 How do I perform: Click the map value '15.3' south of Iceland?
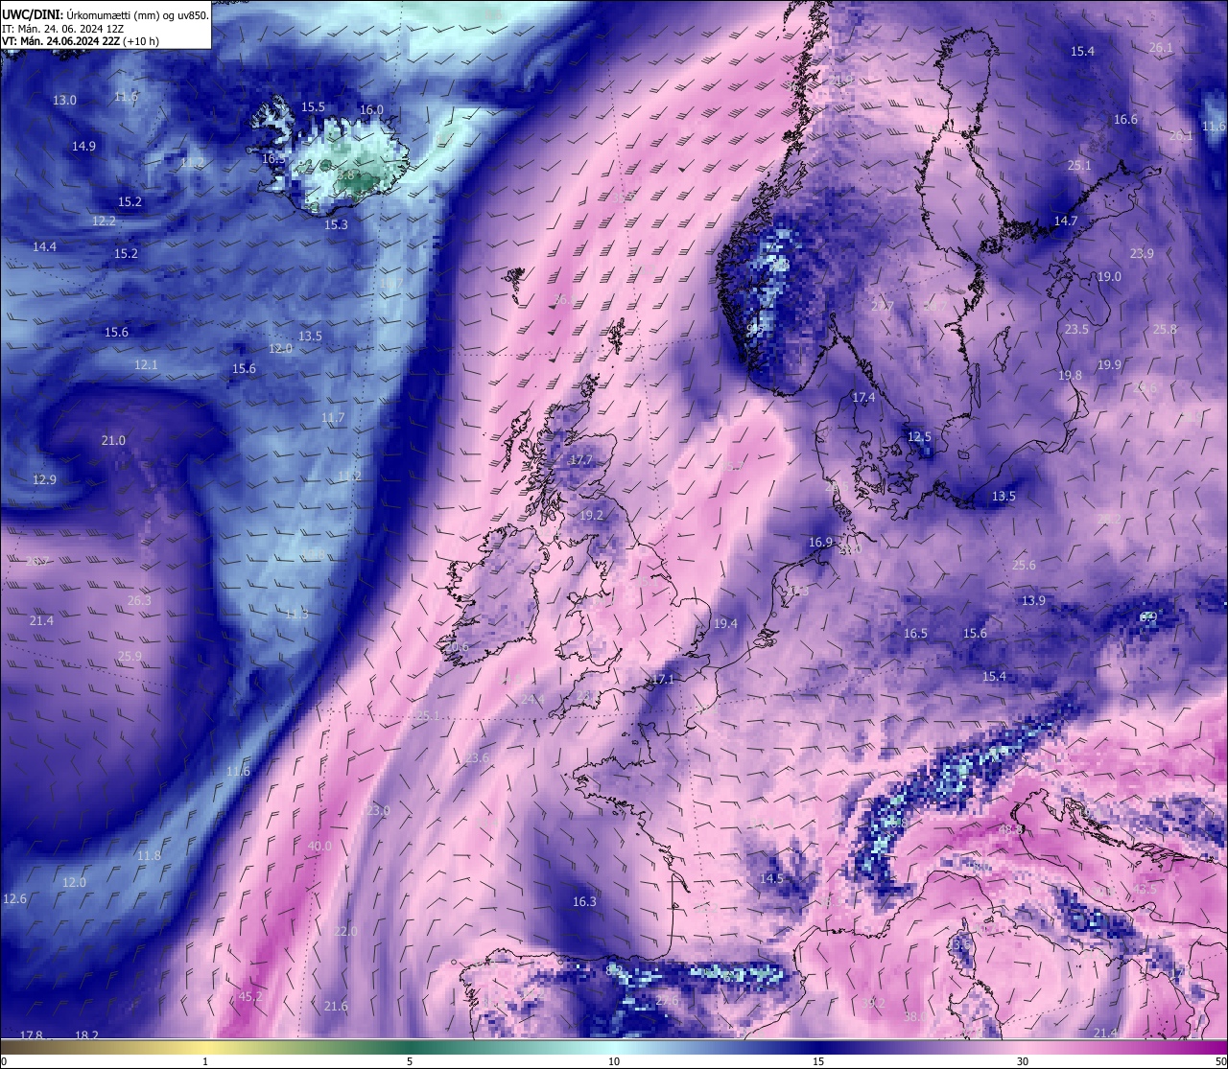point(336,224)
